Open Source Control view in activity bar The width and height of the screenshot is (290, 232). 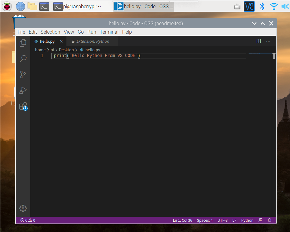coord(23,75)
